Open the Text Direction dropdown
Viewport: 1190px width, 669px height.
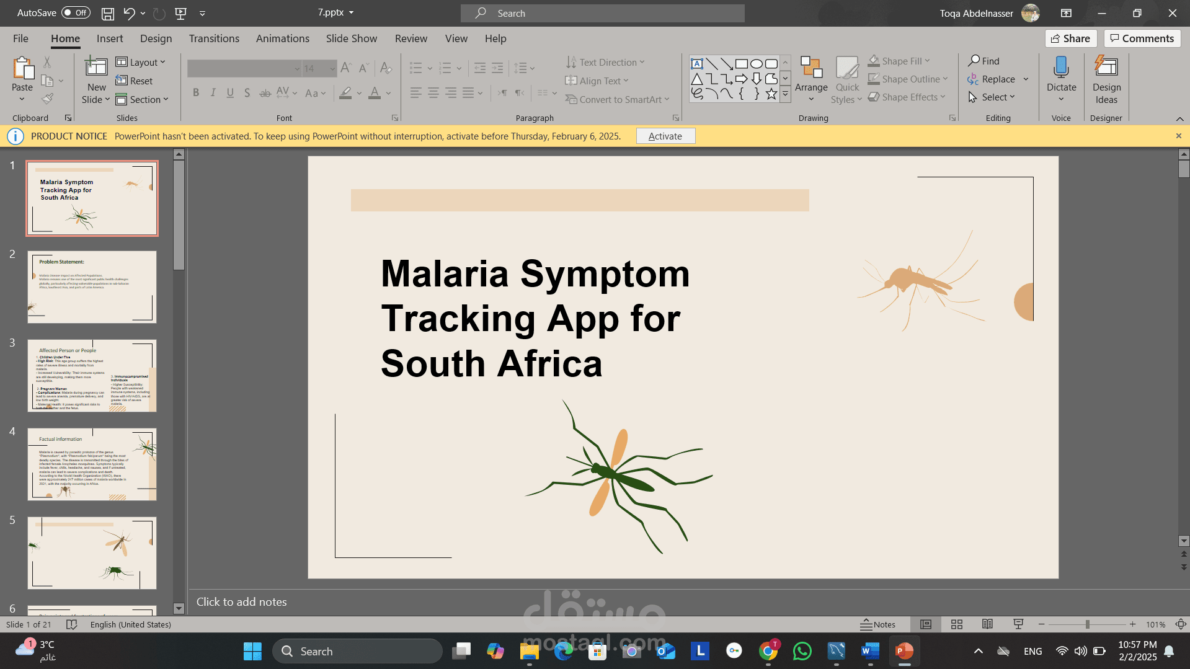tap(605, 62)
